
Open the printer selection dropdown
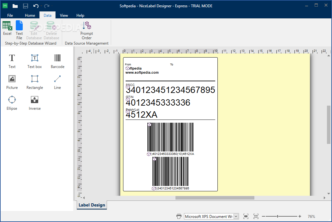point(236,216)
